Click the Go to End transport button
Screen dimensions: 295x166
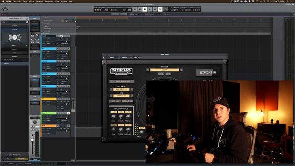click(x=140, y=9)
